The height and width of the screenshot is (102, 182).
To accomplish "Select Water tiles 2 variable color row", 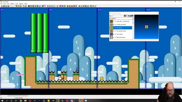I will tap(121, 21).
